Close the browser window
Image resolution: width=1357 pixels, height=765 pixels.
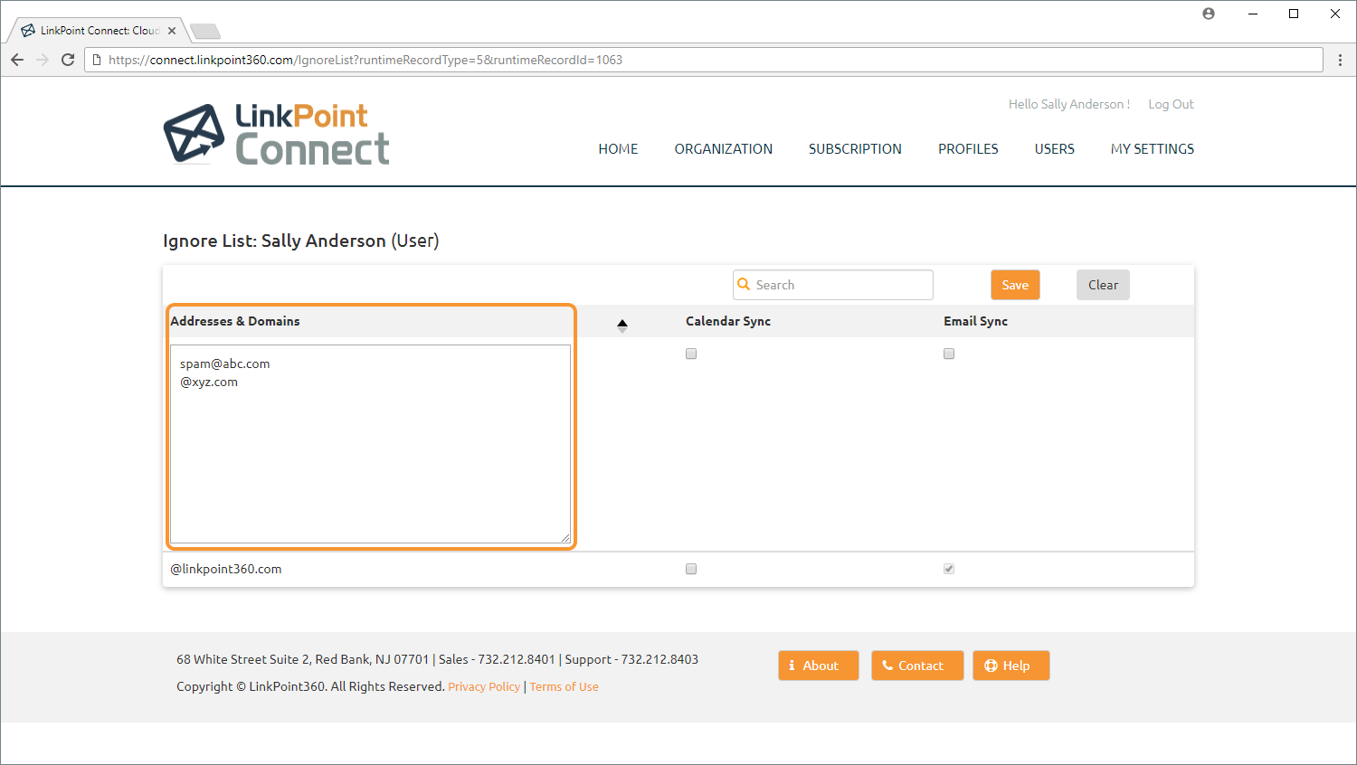click(x=1335, y=14)
